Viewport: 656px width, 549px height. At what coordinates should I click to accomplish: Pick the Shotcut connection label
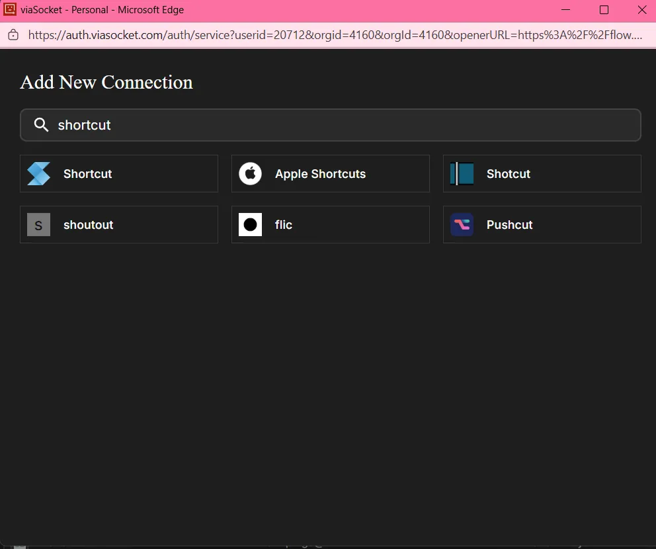(x=509, y=174)
